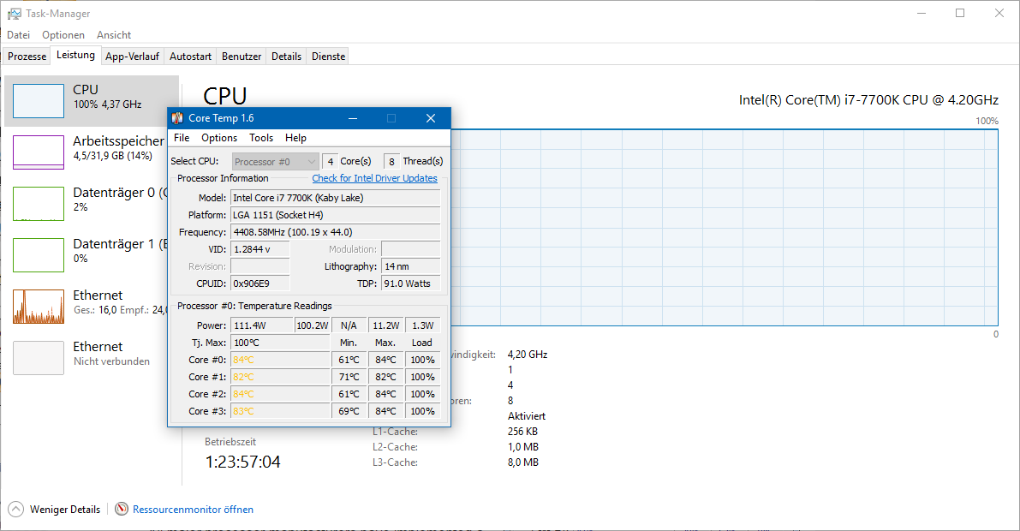
Task: Minimize the Core Temp window
Action: tap(353, 118)
